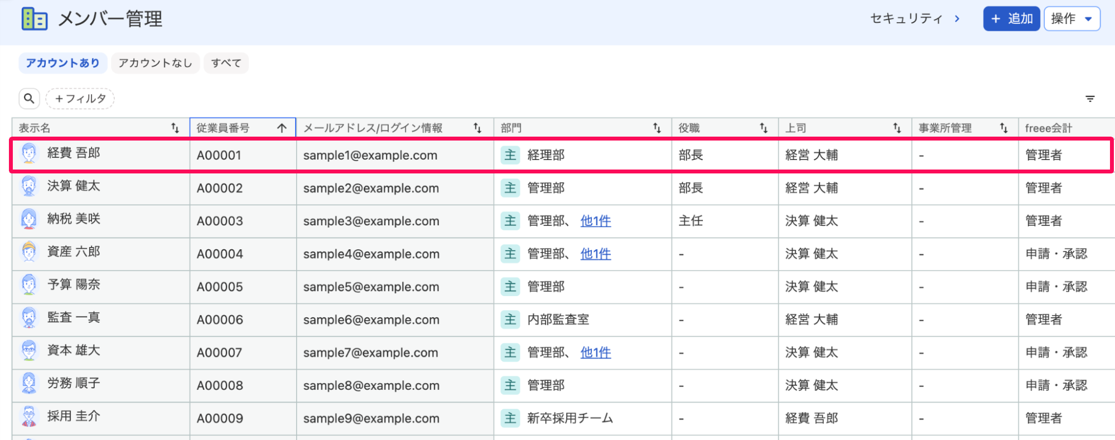Click 経費 吾郎 supervisor in A00009 row

pyautogui.click(x=812, y=418)
